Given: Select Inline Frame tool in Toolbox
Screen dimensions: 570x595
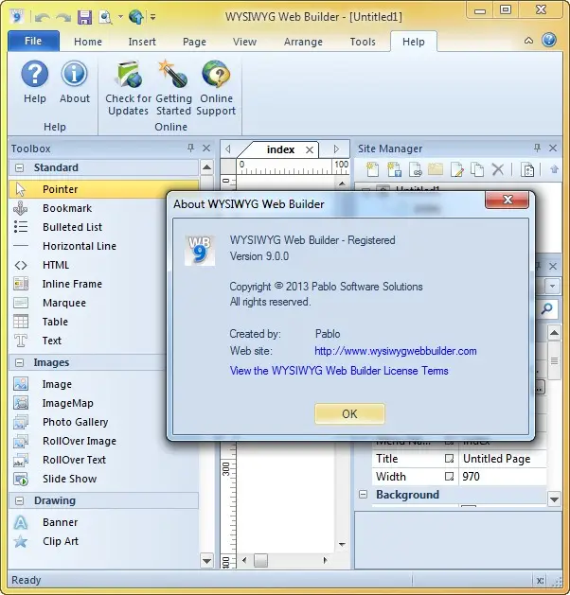Looking at the screenshot, I should click(72, 284).
